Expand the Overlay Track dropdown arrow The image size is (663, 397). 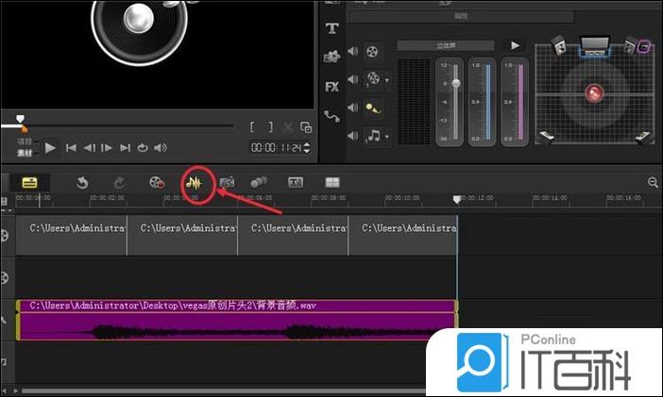tap(387, 79)
